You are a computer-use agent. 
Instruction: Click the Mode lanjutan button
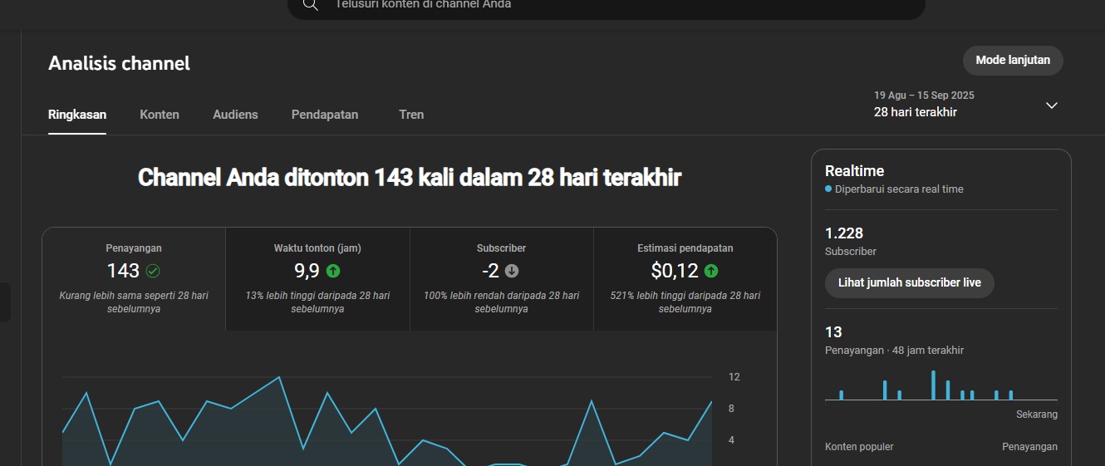click(1013, 61)
